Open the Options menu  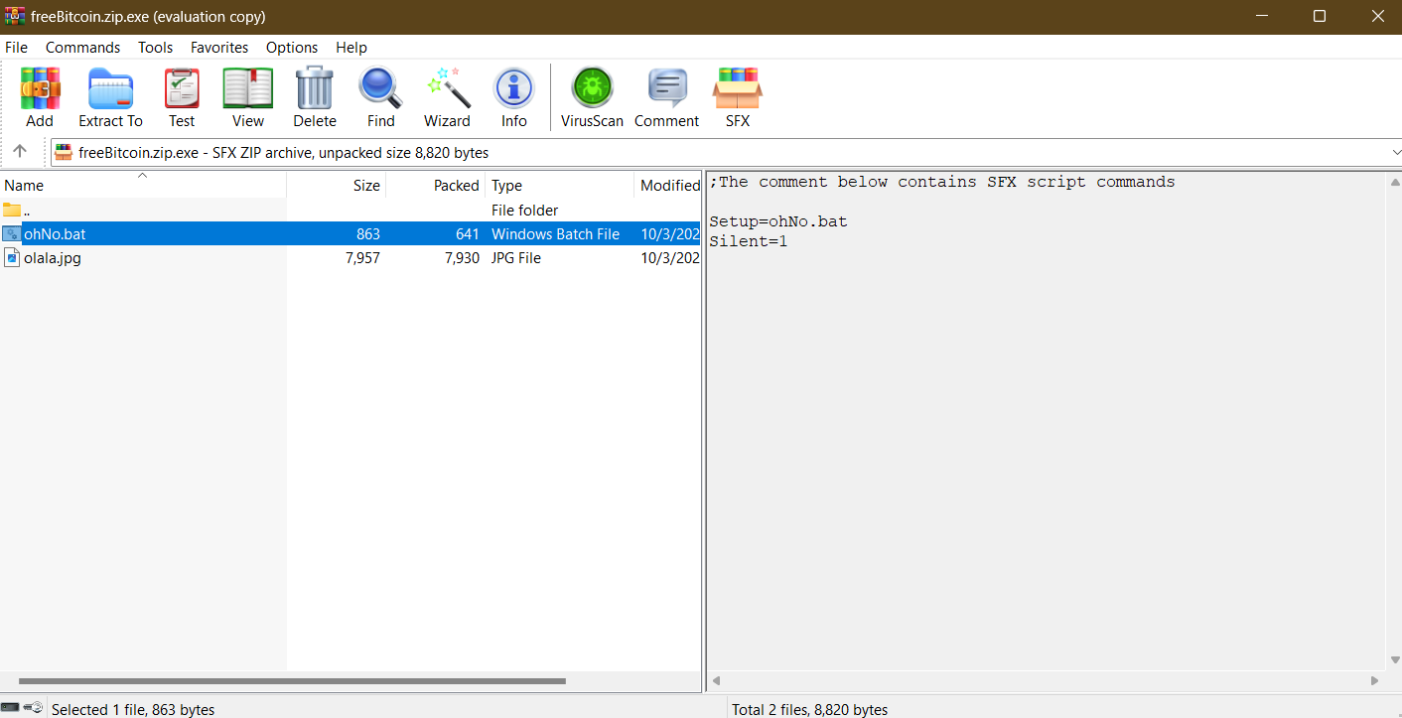point(292,47)
